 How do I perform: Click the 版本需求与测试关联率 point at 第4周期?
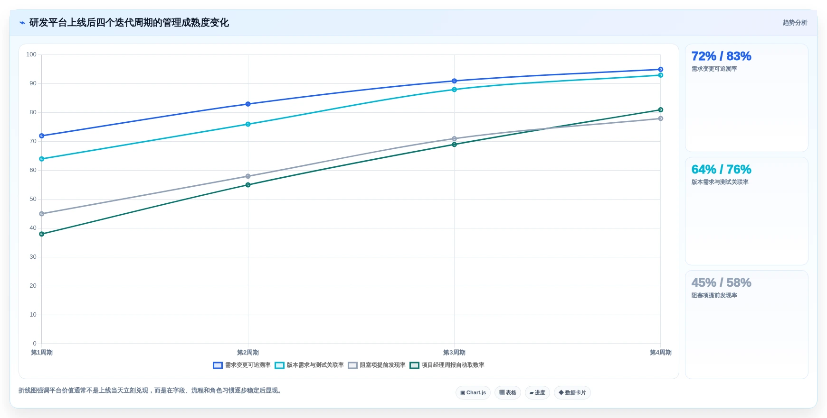tap(660, 75)
